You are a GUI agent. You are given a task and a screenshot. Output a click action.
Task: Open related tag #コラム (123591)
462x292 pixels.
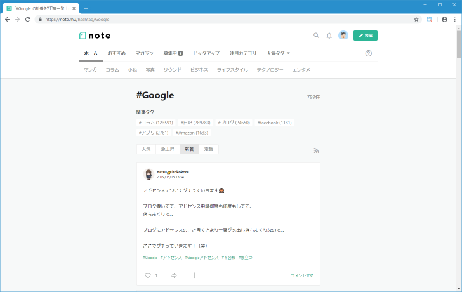156,123
